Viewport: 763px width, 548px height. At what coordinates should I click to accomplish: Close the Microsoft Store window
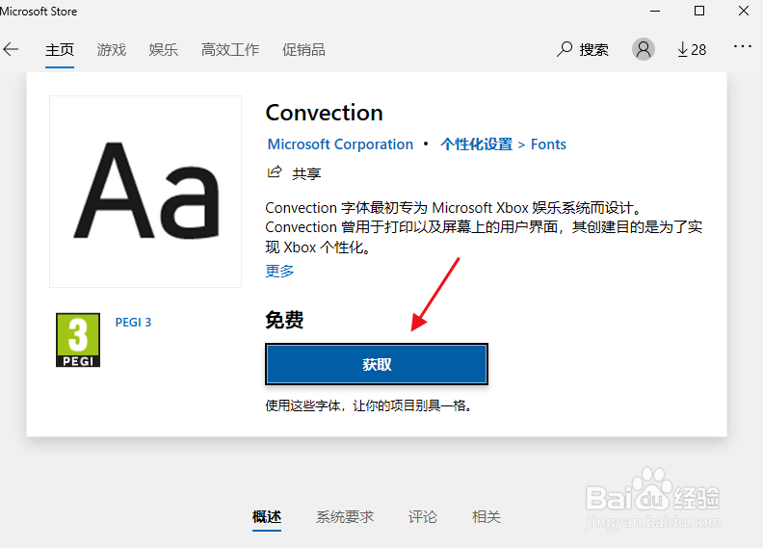(x=744, y=11)
